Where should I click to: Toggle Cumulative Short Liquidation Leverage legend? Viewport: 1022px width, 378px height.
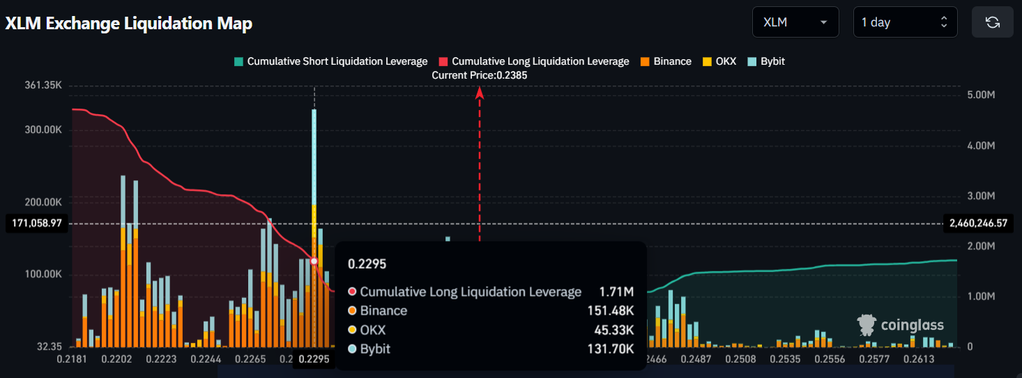330,61
